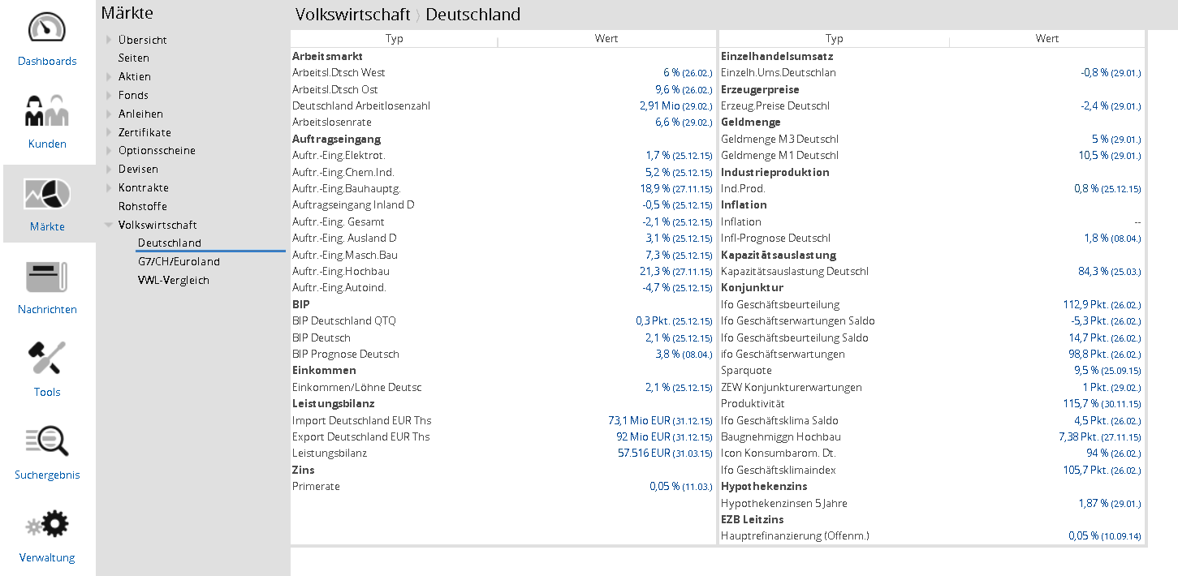
Task: Open the Dashboards speedometer icon
Action: [x=47, y=28]
